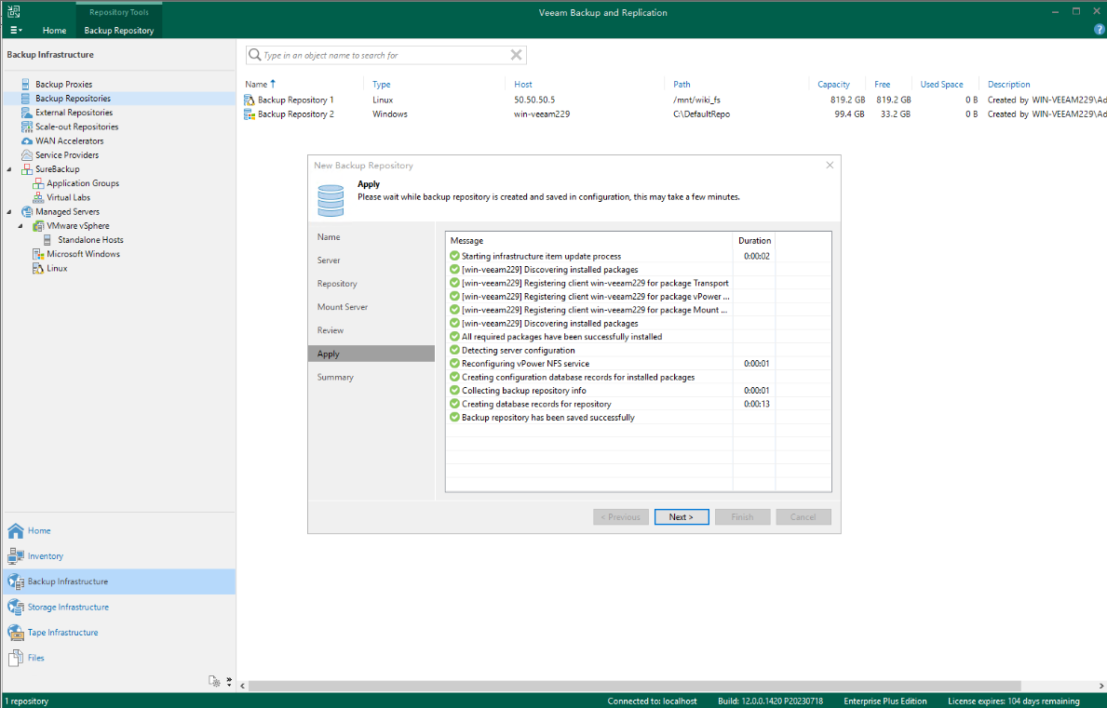This screenshot has height=708, width=1107.
Task: Select the External Repositories tree icon
Action: pyautogui.click(x=26, y=113)
